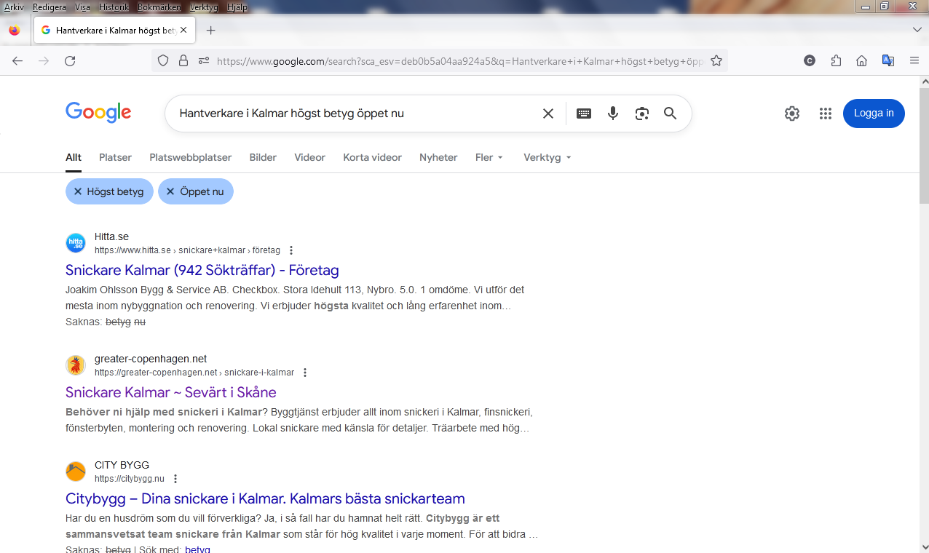929x553 pixels.
Task: Open more options for Hitta.se result
Action: click(292, 250)
